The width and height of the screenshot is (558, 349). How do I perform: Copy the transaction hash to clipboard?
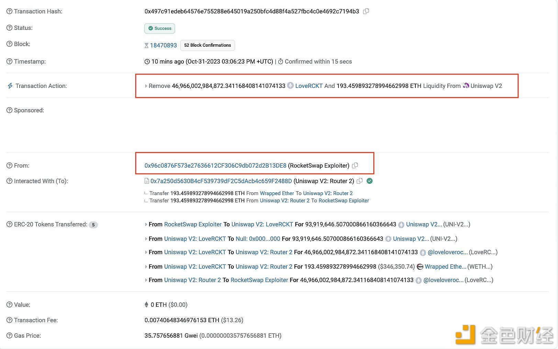pyautogui.click(x=366, y=11)
